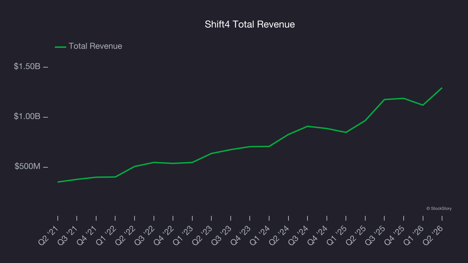The image size is (468, 263).
Task: Select the '$1.50B' y-axis label
Action: click(x=27, y=66)
